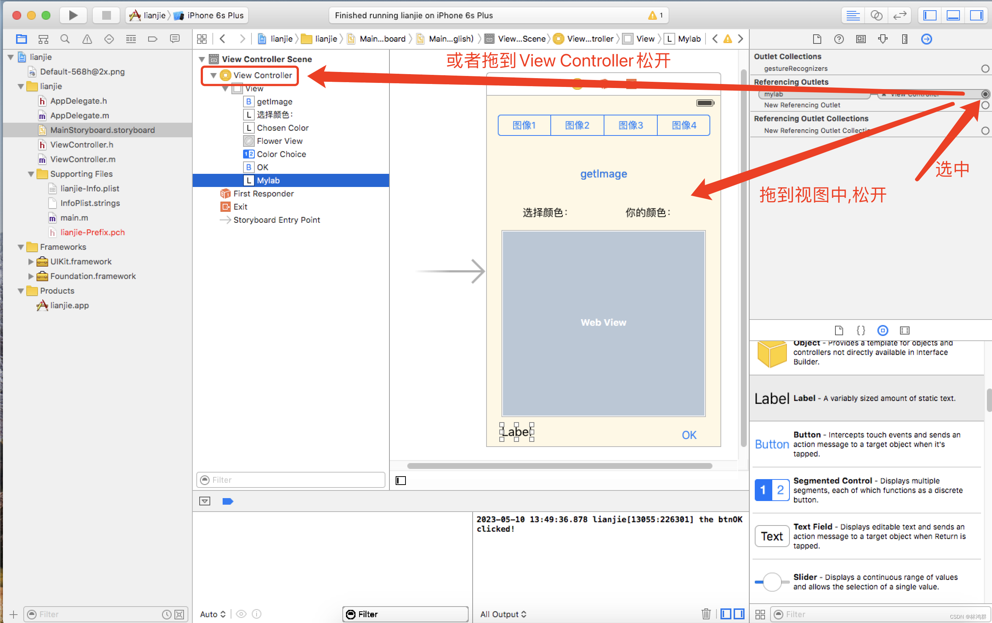Switch to the Assistant editor
The image size is (992, 623).
tap(876, 15)
